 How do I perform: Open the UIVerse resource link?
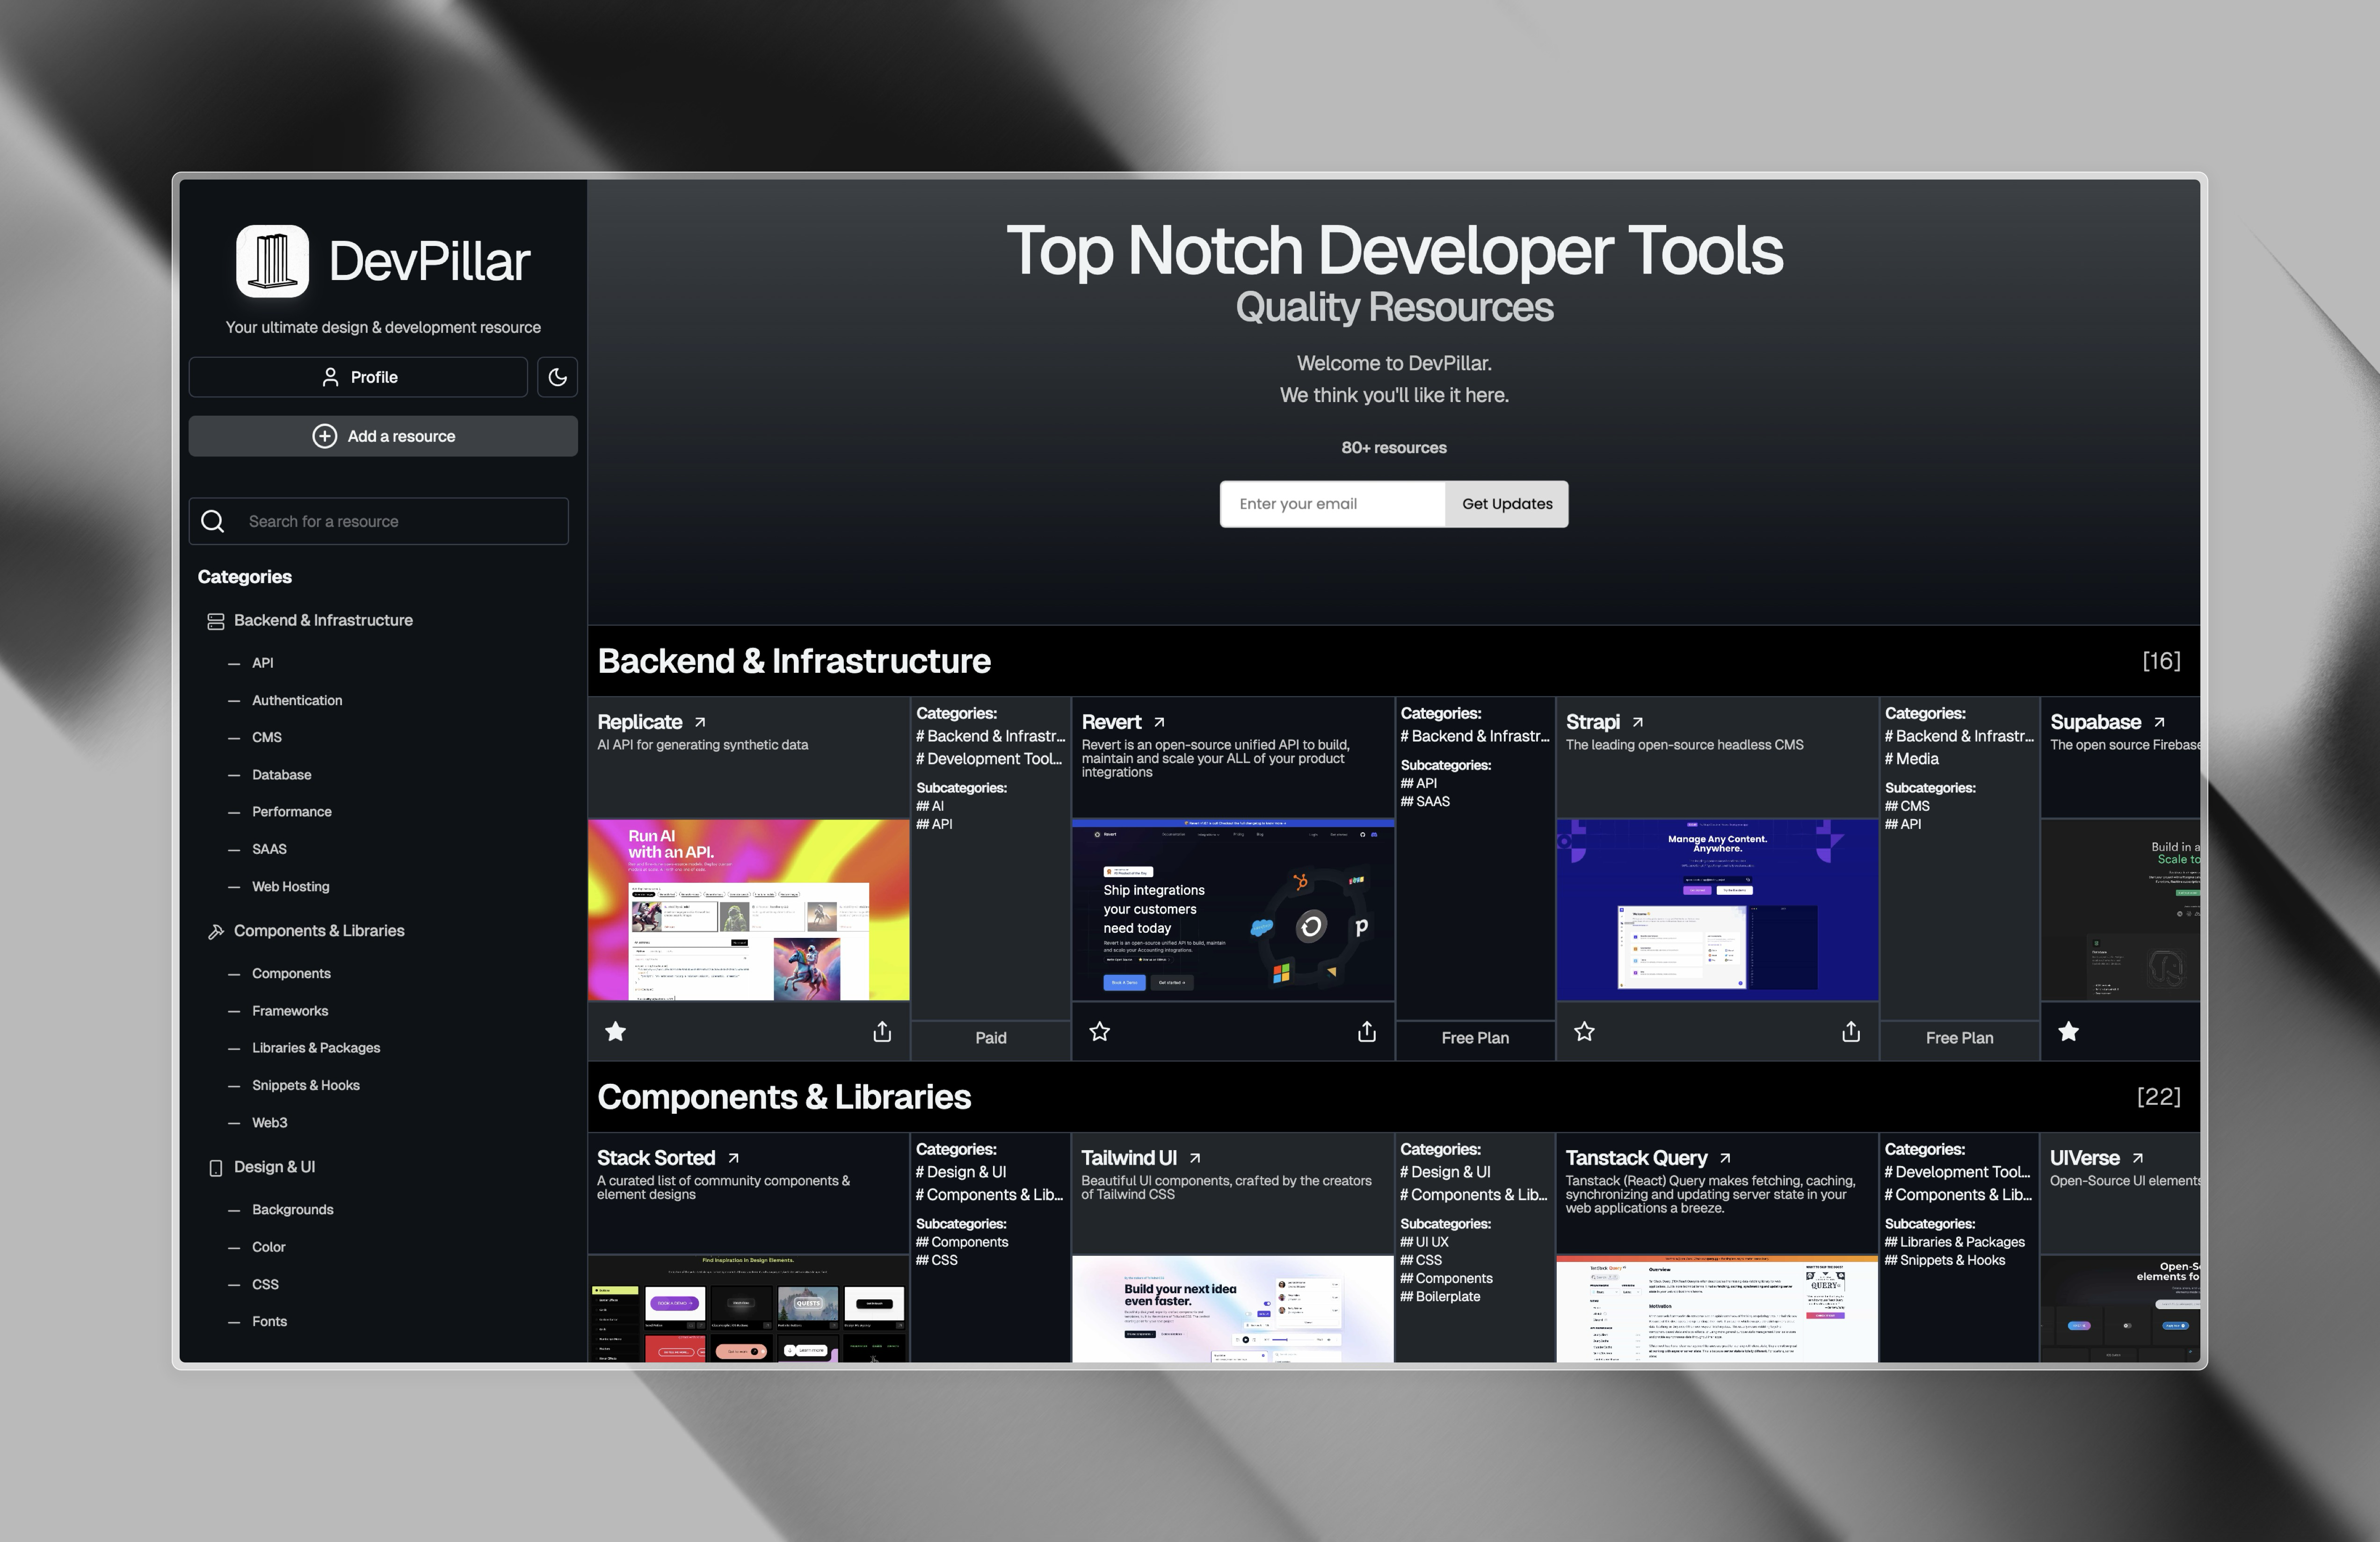pyautogui.click(x=2085, y=1157)
